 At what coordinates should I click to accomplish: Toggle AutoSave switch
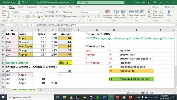coord(13,2)
